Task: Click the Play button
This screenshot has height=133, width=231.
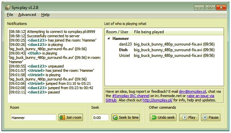Action: [189, 117]
